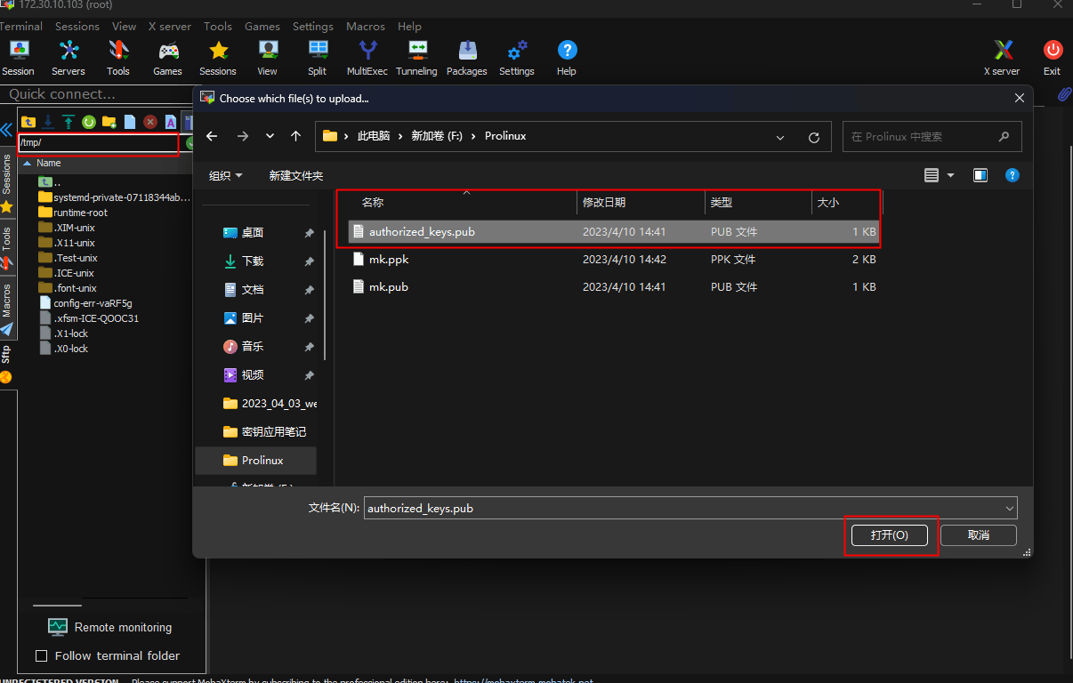This screenshot has height=683, width=1073.
Task: Open the Macros menu
Action: pos(365,27)
